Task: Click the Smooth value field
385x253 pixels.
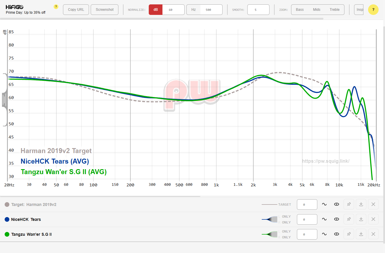Action: tap(258, 10)
